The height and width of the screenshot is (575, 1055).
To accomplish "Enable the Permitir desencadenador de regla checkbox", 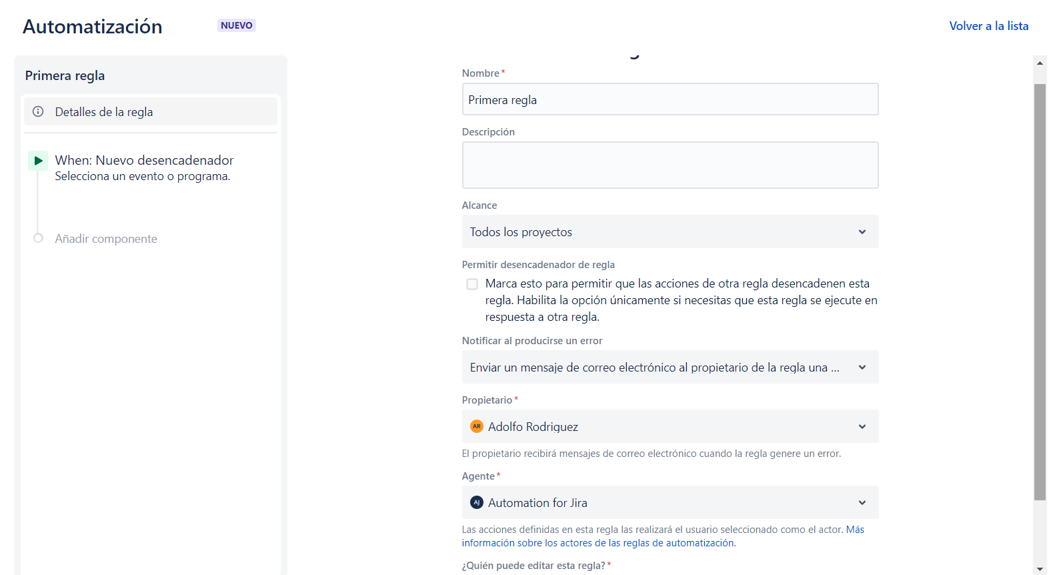I will click(x=472, y=284).
